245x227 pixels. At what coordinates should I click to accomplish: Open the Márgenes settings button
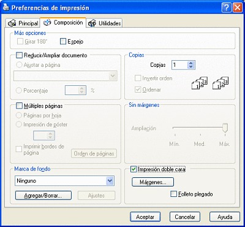coord(153,182)
